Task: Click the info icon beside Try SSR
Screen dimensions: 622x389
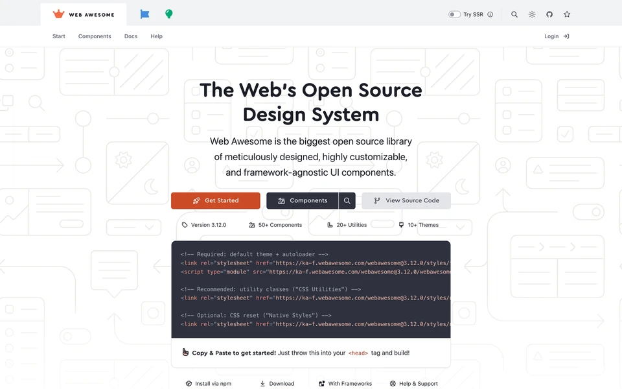Action: click(x=490, y=14)
